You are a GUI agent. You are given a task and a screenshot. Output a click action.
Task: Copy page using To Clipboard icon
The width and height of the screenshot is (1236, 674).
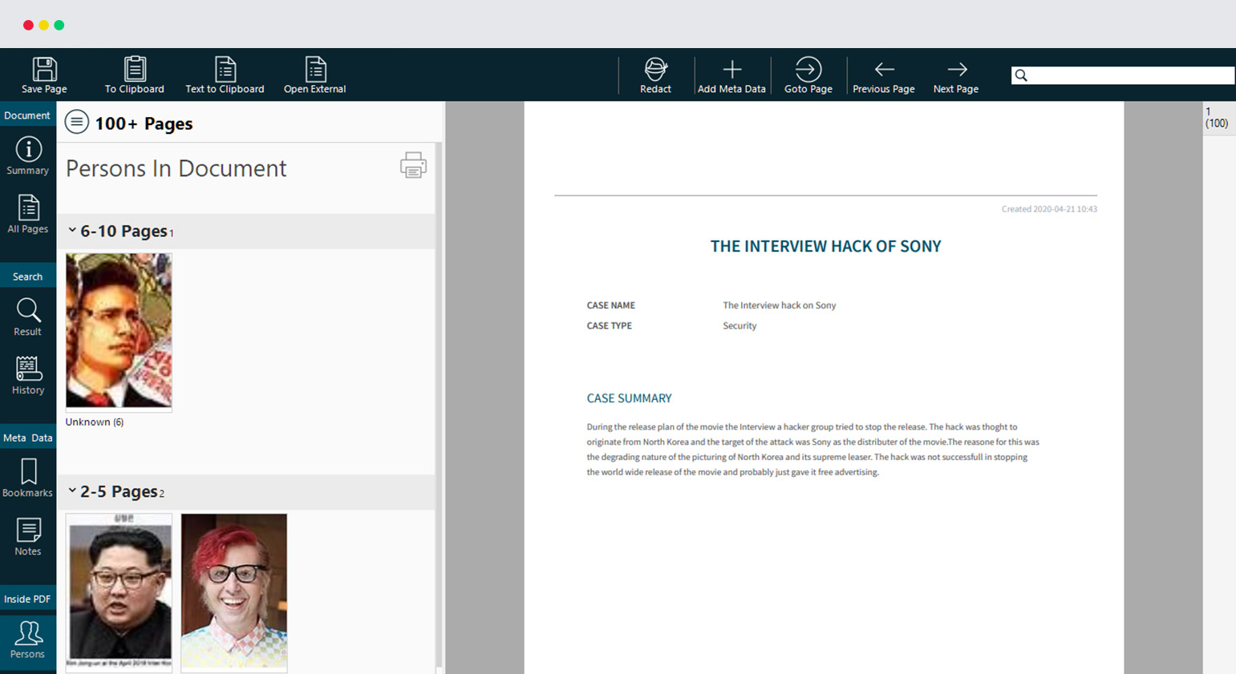coord(135,70)
